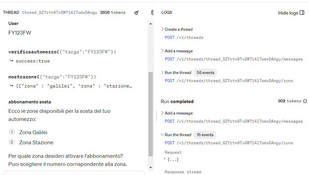309x175 pixels.
Task: Click the scrollbar up arrow in the thread
Action: tap(150, 24)
